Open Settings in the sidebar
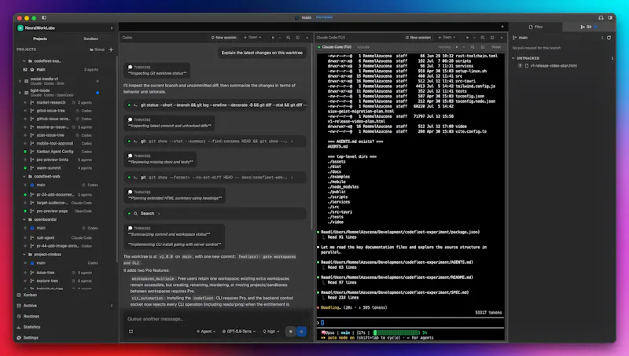This screenshot has width=629, height=356. pos(31,338)
